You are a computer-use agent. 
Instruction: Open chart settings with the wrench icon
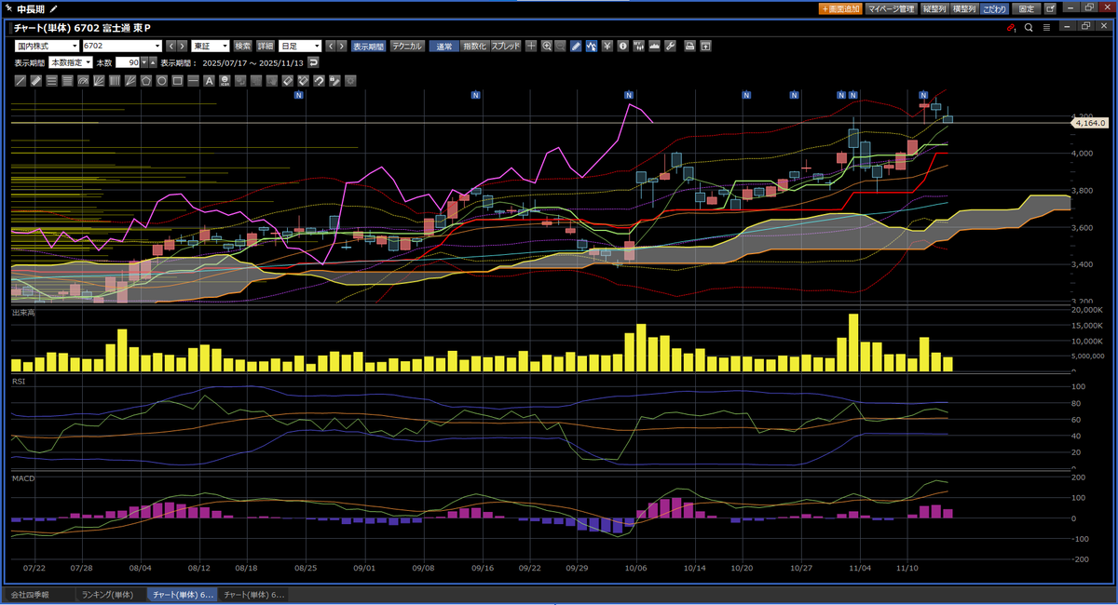(x=670, y=46)
